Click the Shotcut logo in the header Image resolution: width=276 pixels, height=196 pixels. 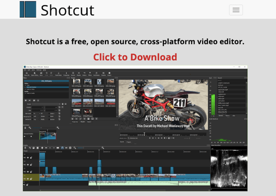(x=57, y=10)
